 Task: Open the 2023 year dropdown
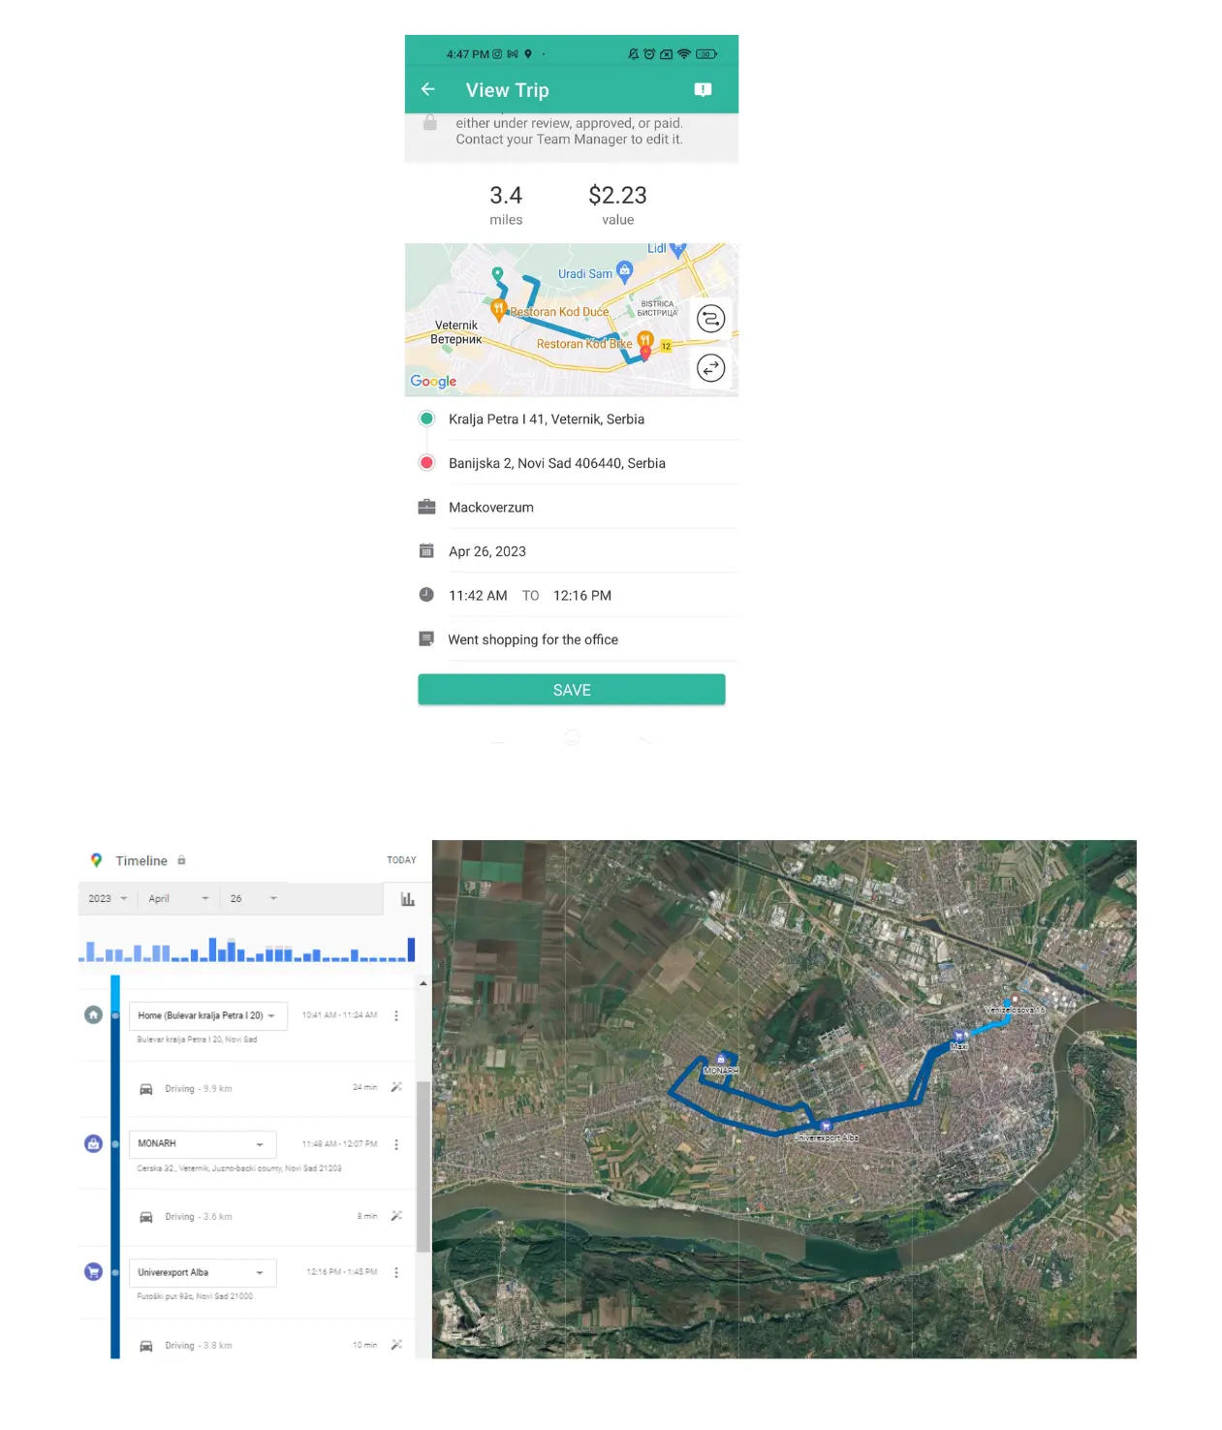[x=107, y=898]
